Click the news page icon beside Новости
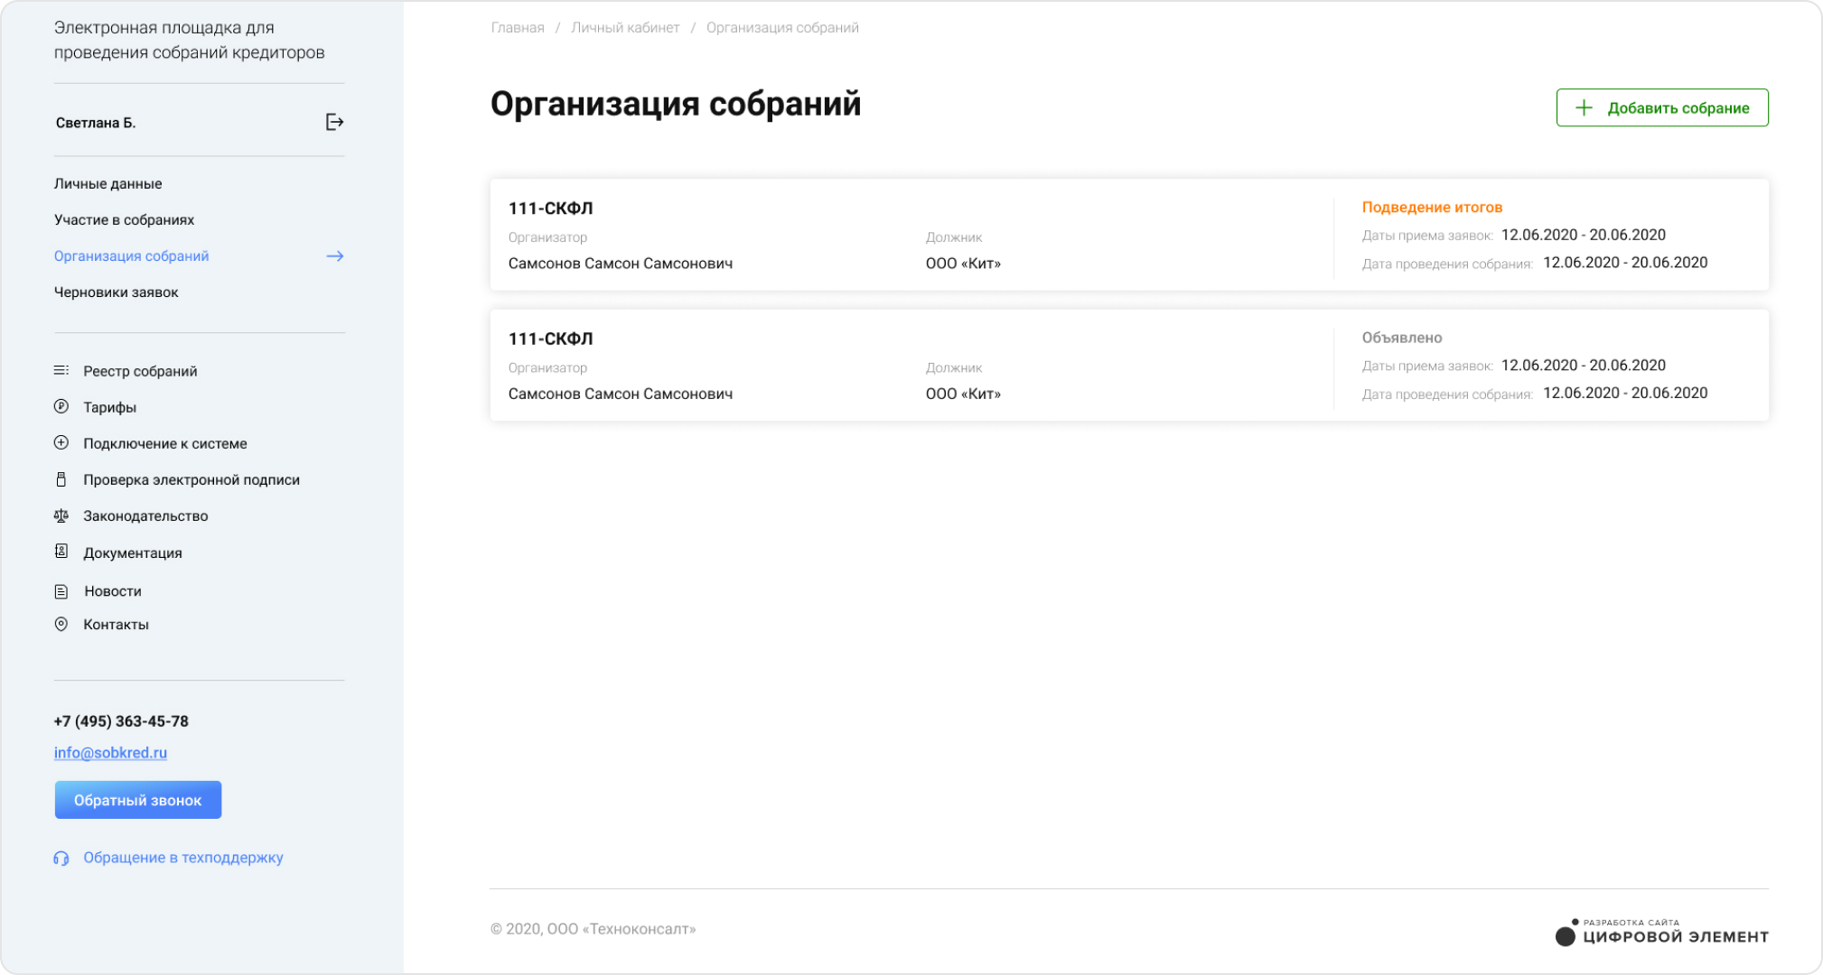Viewport: 1823px width, 975px height. 61,591
